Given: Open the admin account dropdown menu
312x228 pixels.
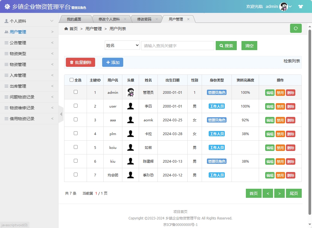Looking at the screenshot, I should pos(290,6).
